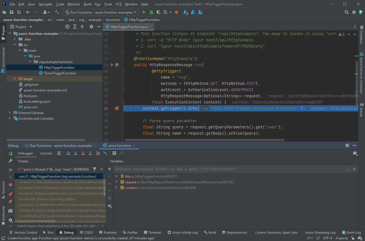Screen dimensions: 365x241
Task: Open the Event Log button
Action: click(x=351, y=233)
